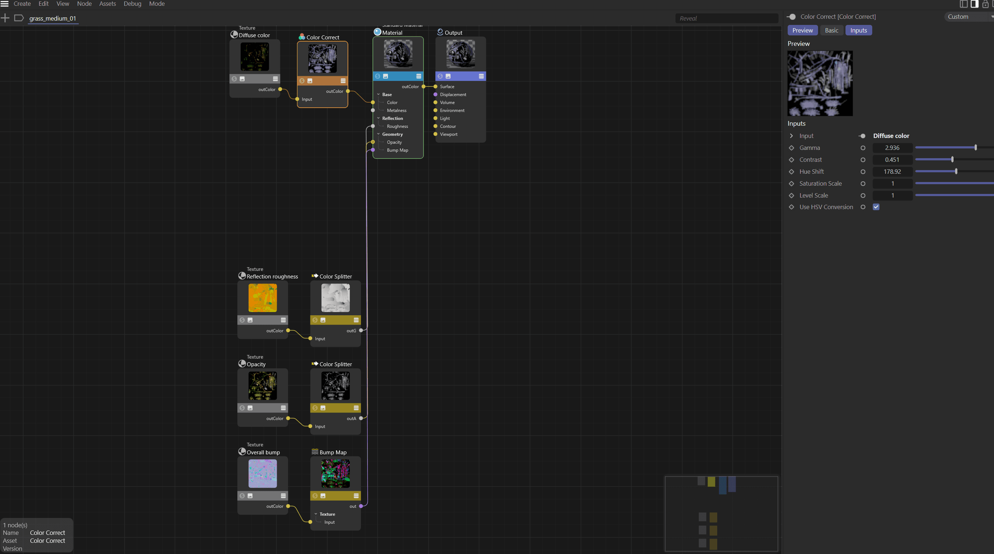Click Color Correct node's image preview icon

click(x=310, y=81)
